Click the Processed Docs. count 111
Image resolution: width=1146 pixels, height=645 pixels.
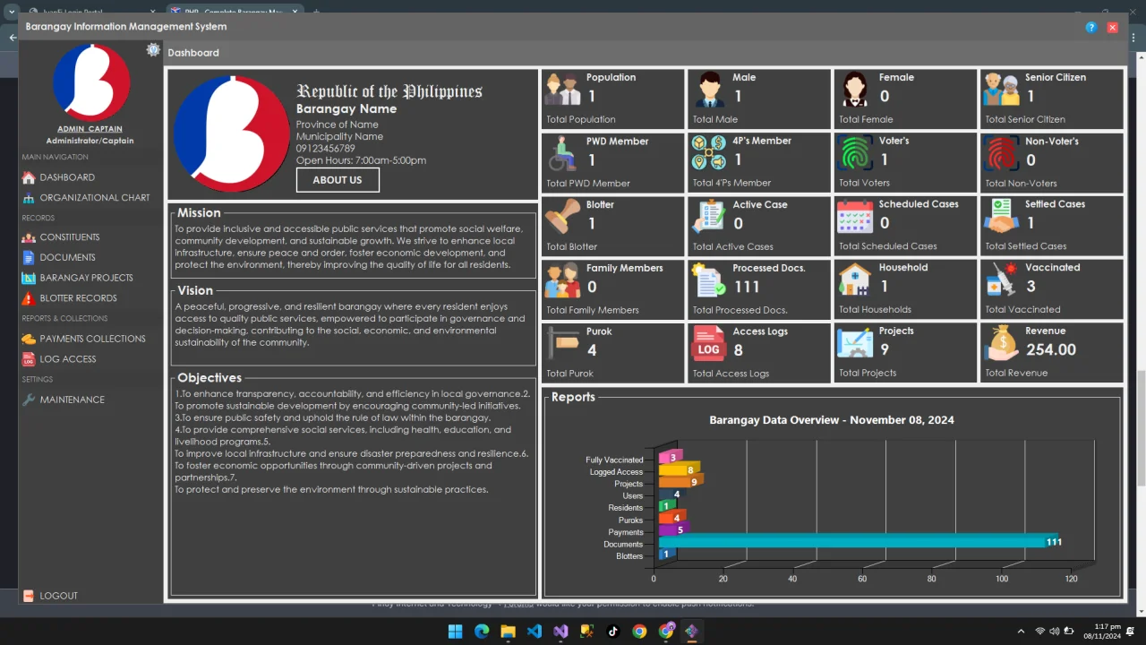747,287
